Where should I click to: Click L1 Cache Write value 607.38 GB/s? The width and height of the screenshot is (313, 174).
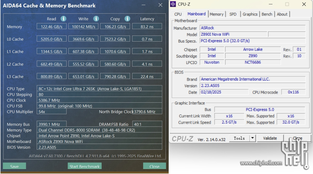tap(83, 51)
